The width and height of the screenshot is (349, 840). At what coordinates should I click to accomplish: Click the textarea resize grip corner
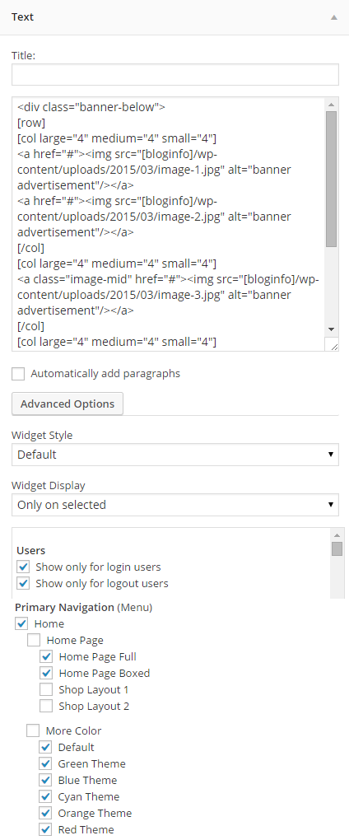click(x=332, y=344)
